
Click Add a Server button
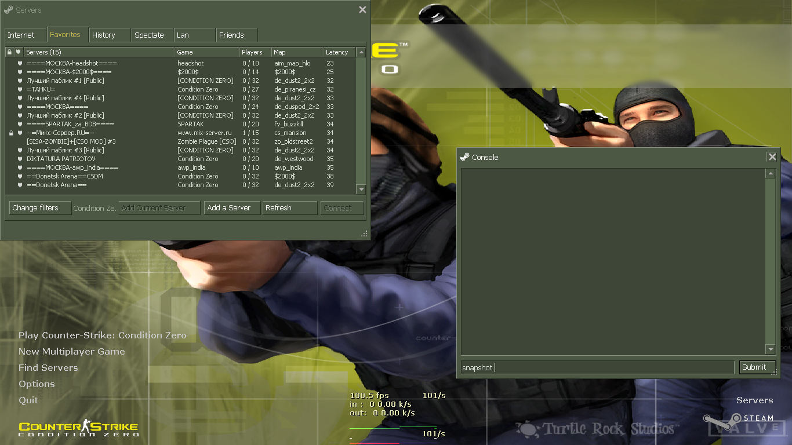[232, 207]
